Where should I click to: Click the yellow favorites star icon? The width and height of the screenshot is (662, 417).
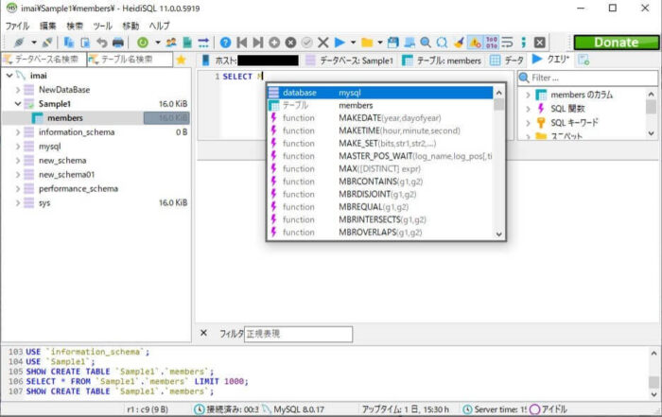click(182, 60)
